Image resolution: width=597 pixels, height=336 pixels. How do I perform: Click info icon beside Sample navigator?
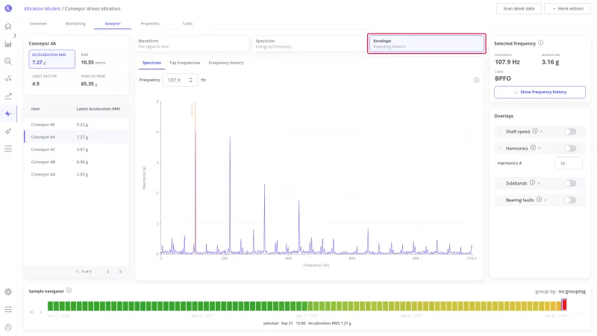click(69, 290)
